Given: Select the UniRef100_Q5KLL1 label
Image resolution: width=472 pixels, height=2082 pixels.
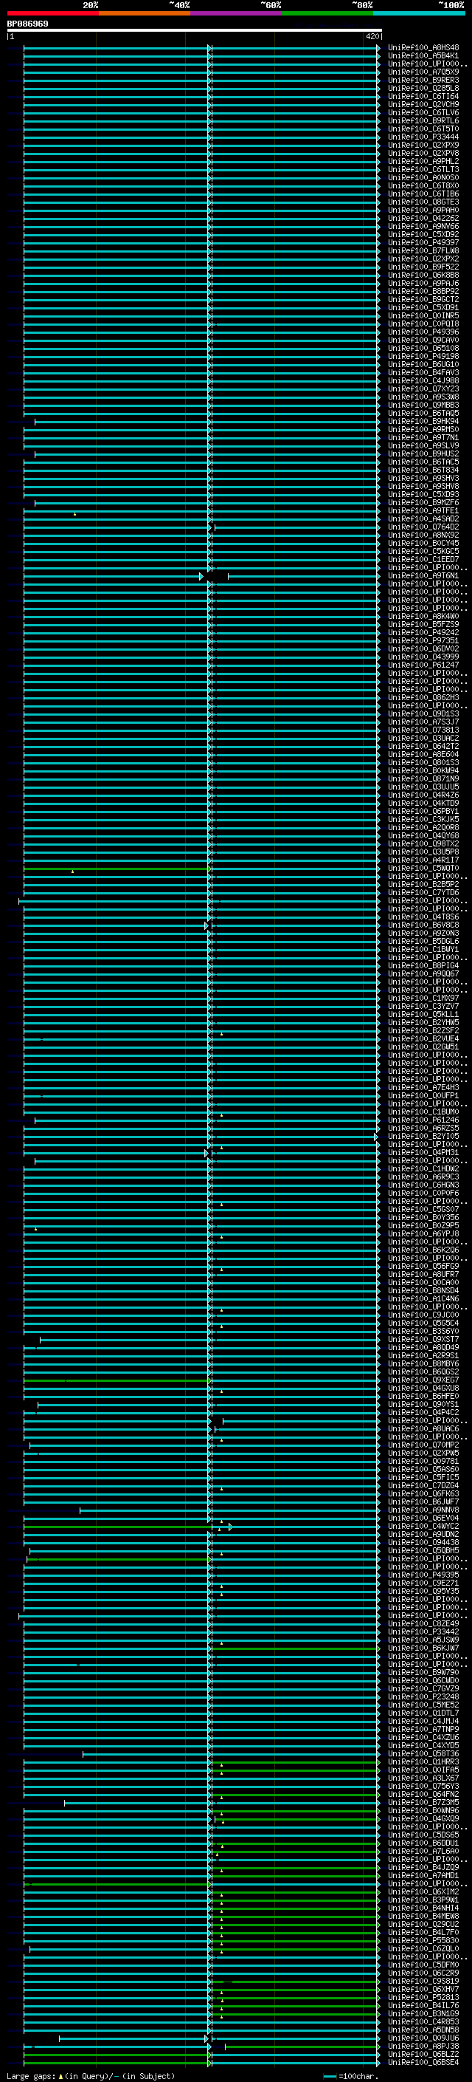Looking at the screenshot, I should point(423,1015).
